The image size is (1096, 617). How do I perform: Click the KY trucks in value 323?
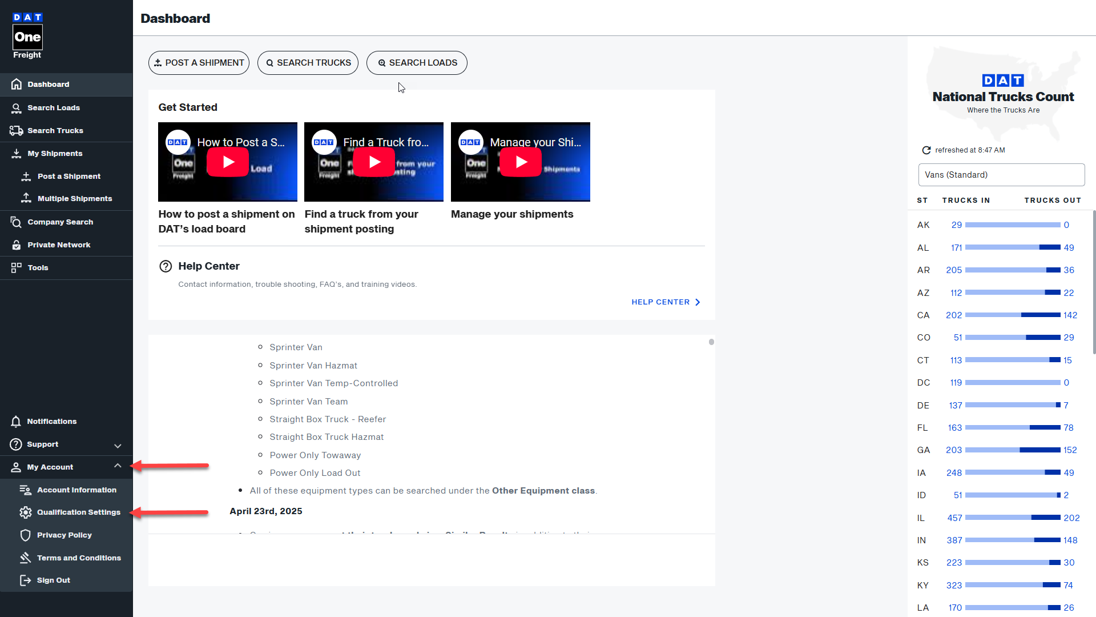[954, 586]
